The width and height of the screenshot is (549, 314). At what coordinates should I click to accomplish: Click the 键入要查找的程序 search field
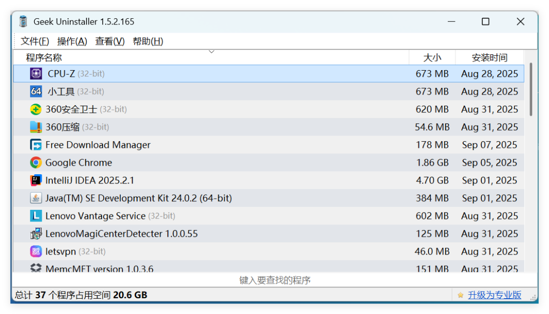coord(274,280)
